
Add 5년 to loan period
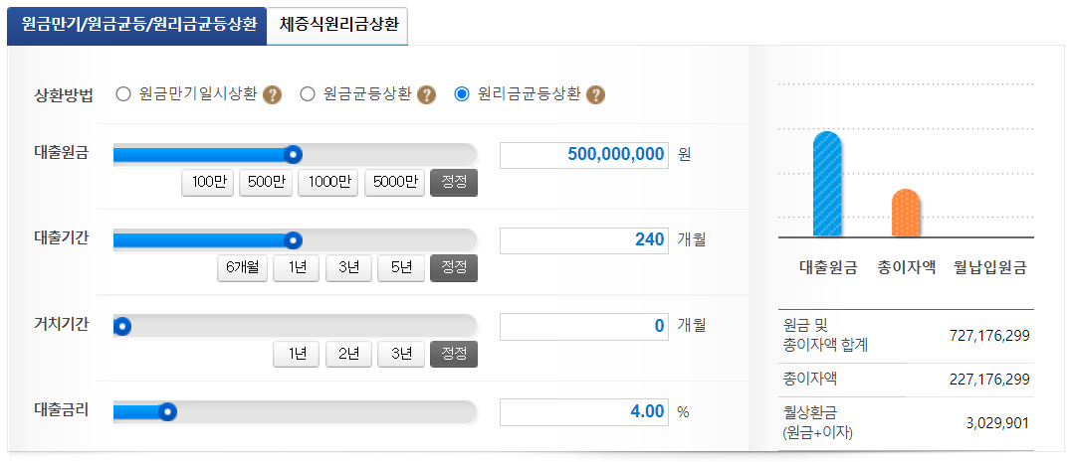tap(401, 268)
